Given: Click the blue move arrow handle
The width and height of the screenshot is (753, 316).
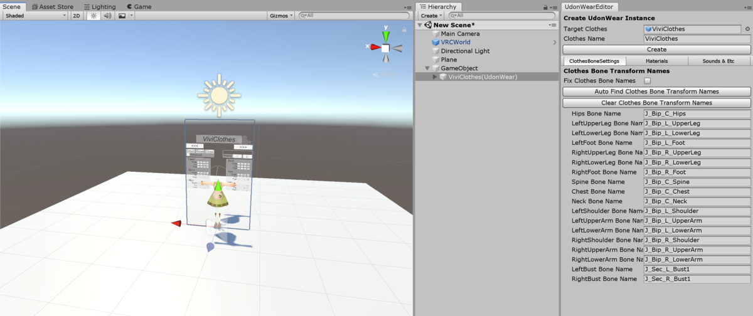Looking at the screenshot, I should pyautogui.click(x=210, y=247).
